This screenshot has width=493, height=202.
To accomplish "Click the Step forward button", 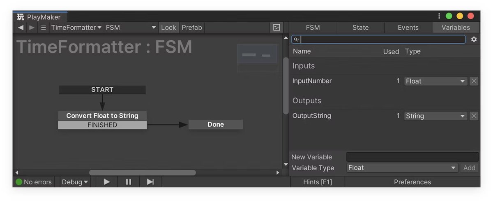I will pyautogui.click(x=150, y=182).
